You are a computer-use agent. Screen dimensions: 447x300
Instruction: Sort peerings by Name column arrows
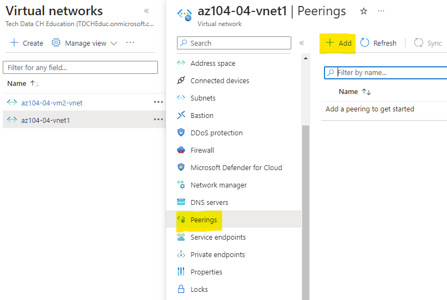[x=366, y=92]
